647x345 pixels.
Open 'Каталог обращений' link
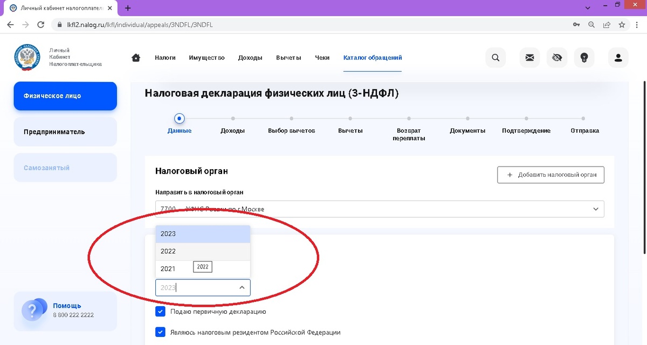pyautogui.click(x=372, y=57)
